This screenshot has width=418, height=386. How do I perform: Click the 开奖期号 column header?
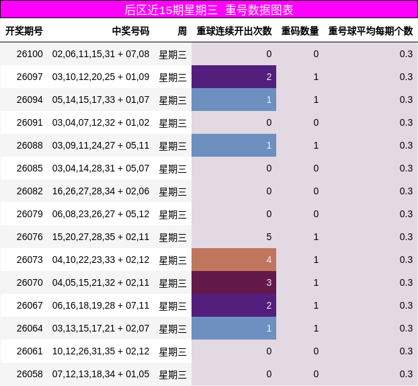point(24,31)
